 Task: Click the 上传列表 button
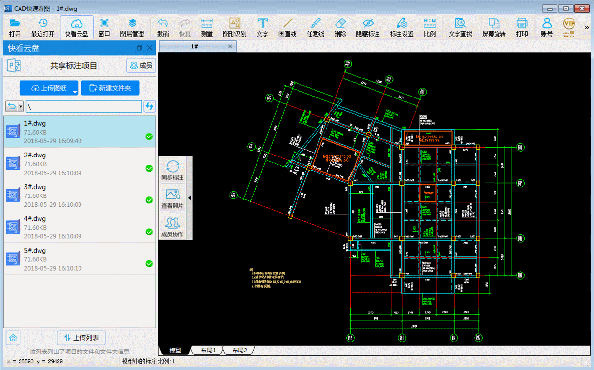click(x=81, y=338)
